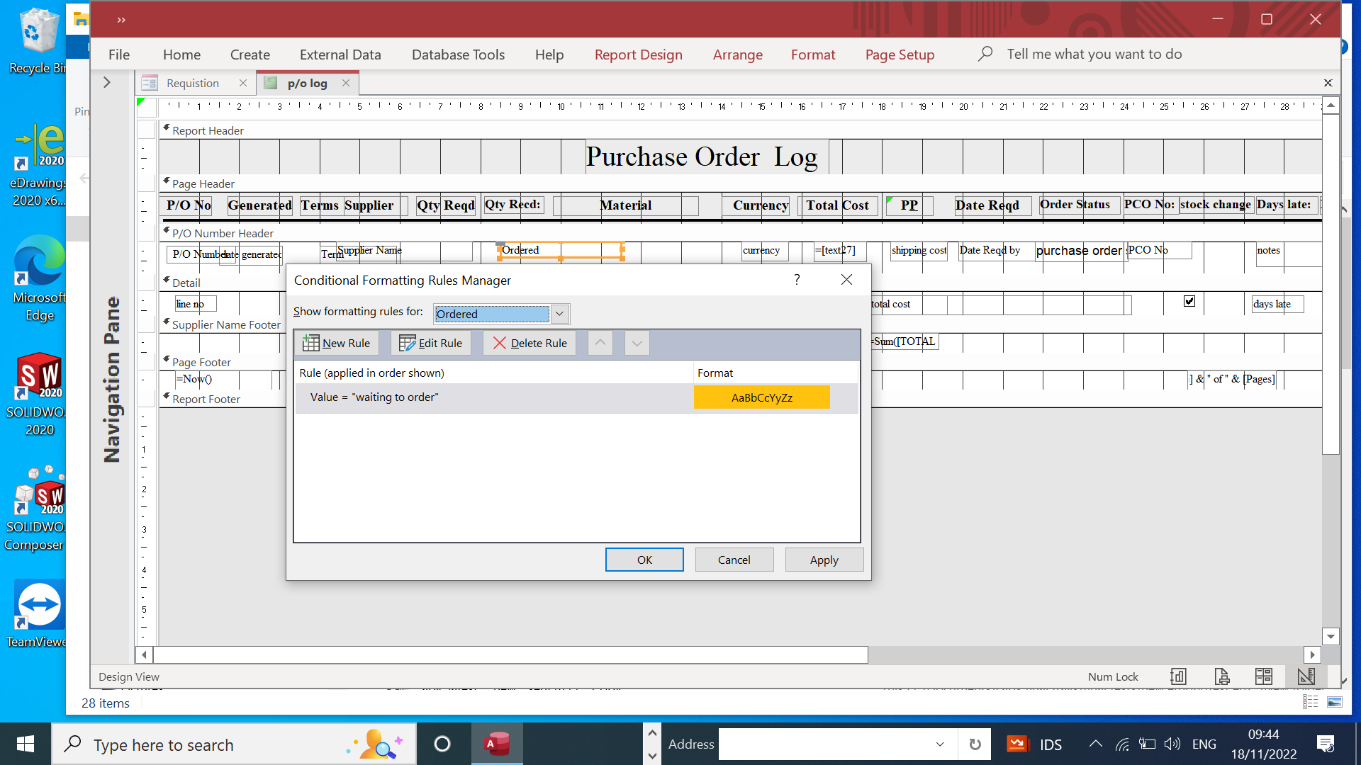Click the Delete Rule button

tap(530, 343)
